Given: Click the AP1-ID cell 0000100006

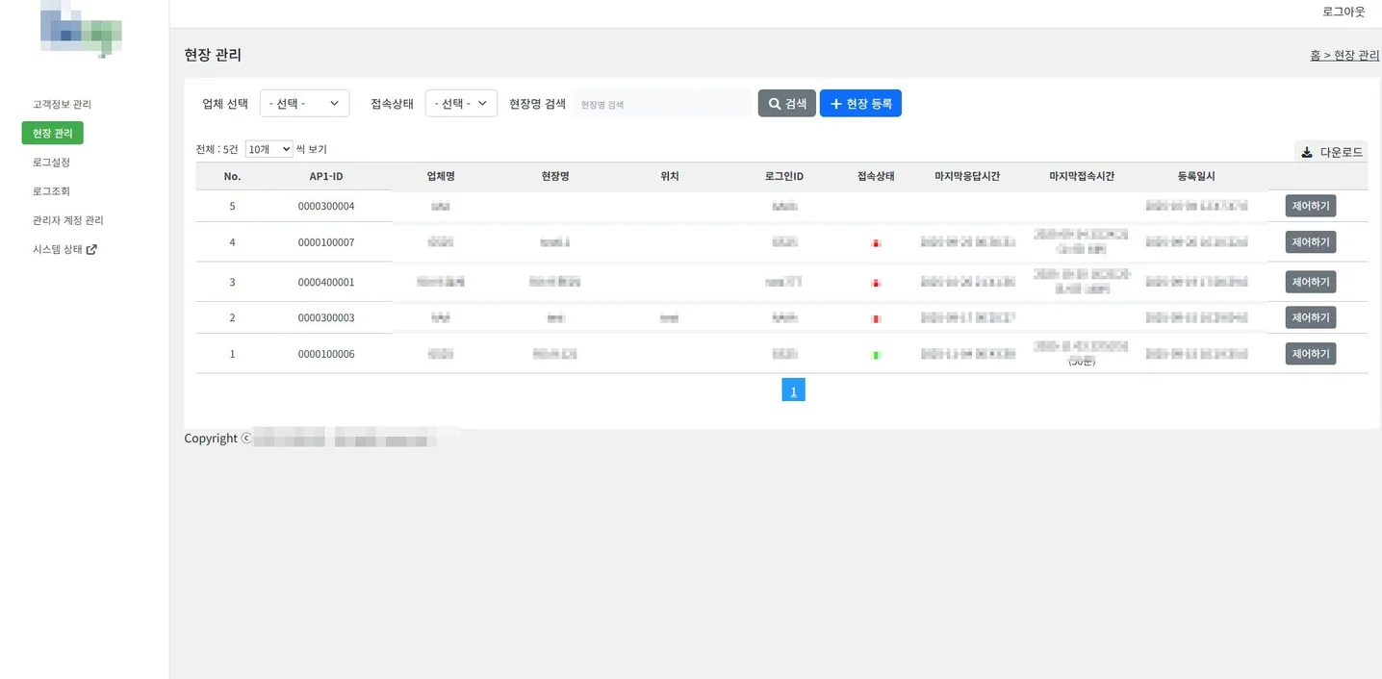Looking at the screenshot, I should [326, 354].
